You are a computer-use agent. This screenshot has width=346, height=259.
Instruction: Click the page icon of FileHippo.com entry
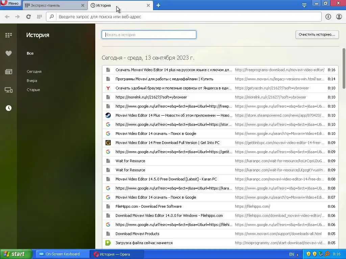pyautogui.click(x=108, y=206)
